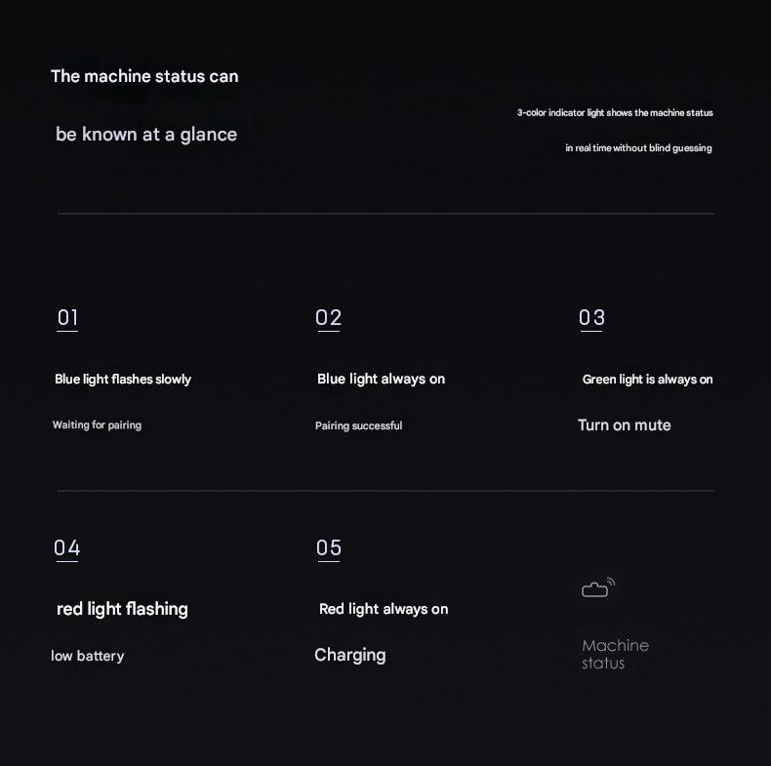Viewport: 771px width, 766px height.
Task: Click the "Pairing successful" text
Action: pos(358,425)
